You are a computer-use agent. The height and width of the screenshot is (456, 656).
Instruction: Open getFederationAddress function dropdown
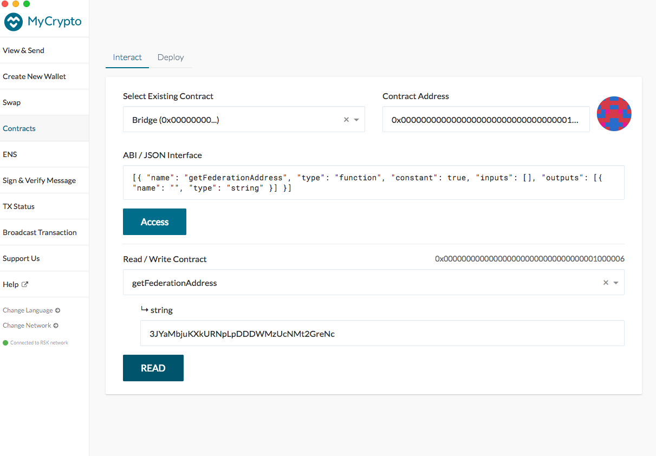pos(374,282)
